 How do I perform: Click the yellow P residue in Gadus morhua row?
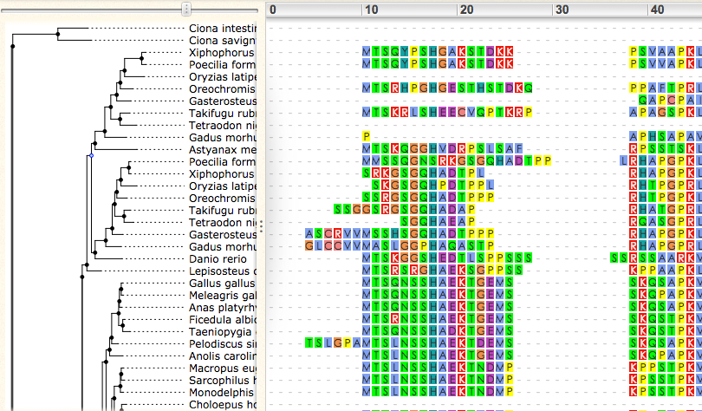pyautogui.click(x=367, y=136)
